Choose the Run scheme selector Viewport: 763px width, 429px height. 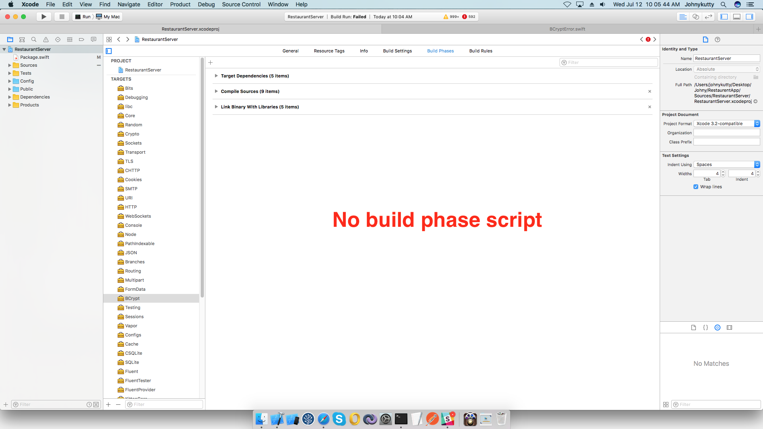pos(83,17)
